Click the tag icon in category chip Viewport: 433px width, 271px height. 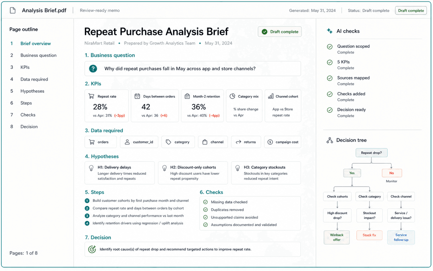click(168, 142)
